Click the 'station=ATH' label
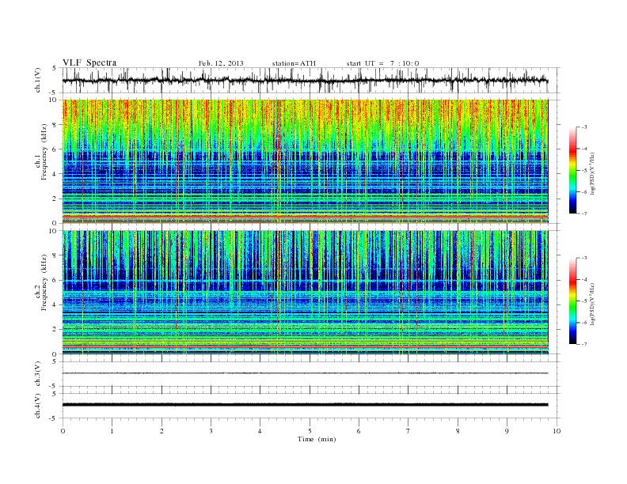 294,63
